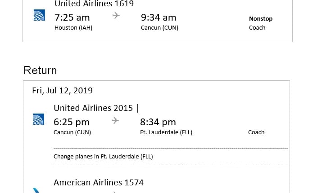Click the airplane arrow icon after 7:25 am

point(116,15)
